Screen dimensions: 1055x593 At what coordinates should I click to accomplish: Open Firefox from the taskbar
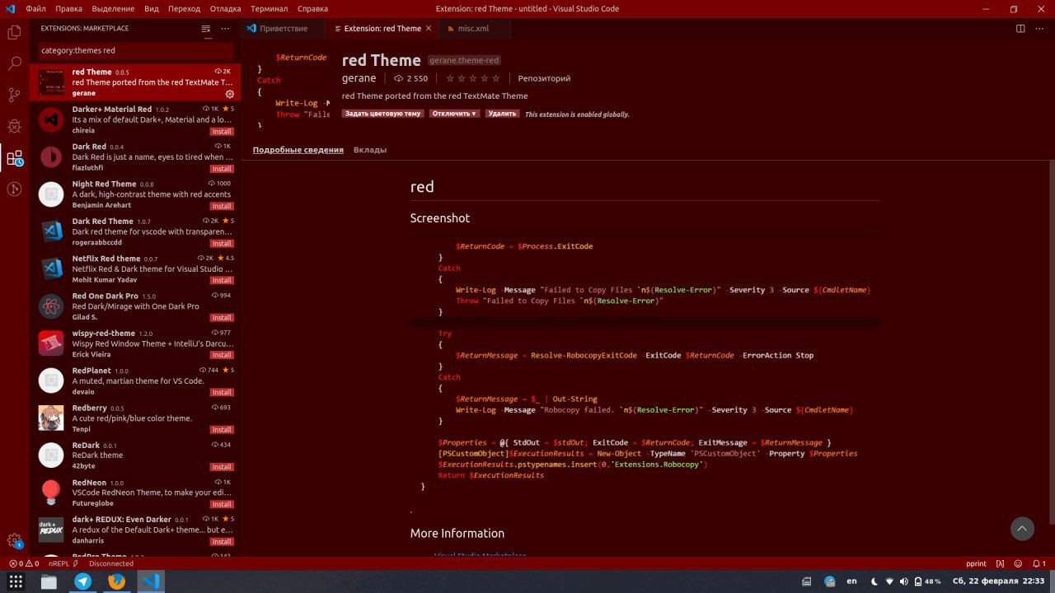[x=117, y=581]
